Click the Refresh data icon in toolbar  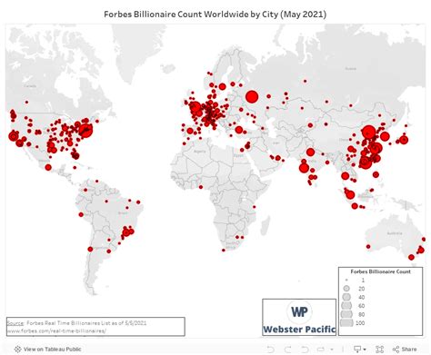click(x=321, y=349)
